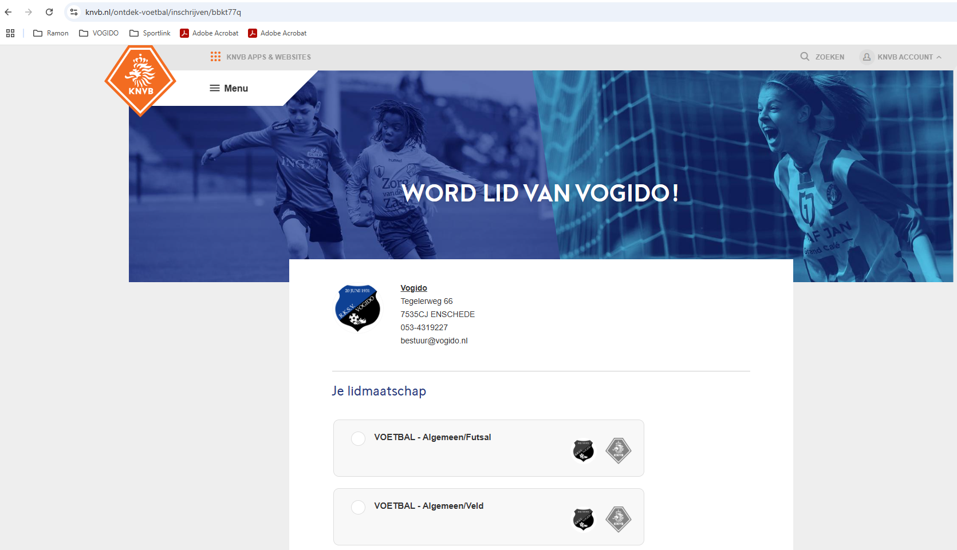Open the KNVB Apps & Websites grid icon
957x550 pixels.
pyautogui.click(x=215, y=57)
